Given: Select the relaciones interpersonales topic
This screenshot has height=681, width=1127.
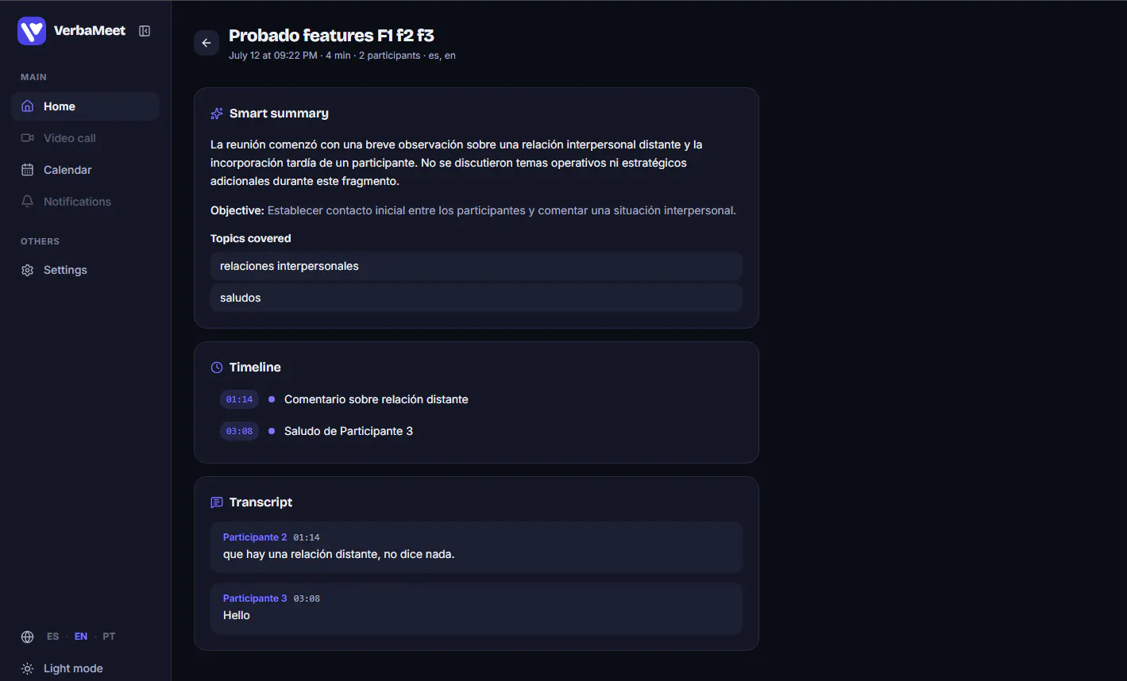Looking at the screenshot, I should coord(477,266).
